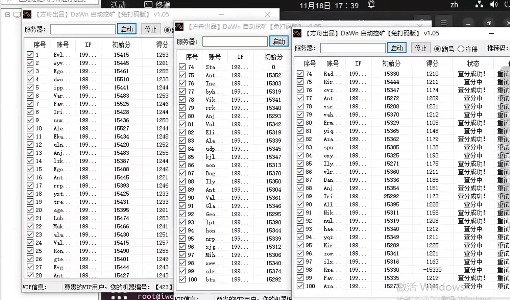
Task: Click the 服务器 input field in the front window
Action: click(x=352, y=48)
